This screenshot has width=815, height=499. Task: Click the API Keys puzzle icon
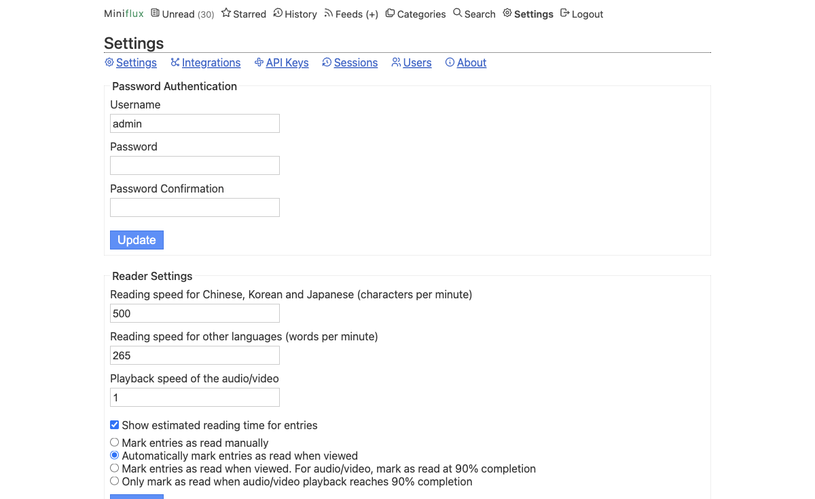click(259, 62)
